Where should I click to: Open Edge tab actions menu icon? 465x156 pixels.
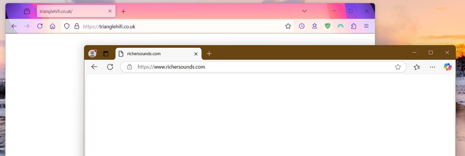point(106,54)
